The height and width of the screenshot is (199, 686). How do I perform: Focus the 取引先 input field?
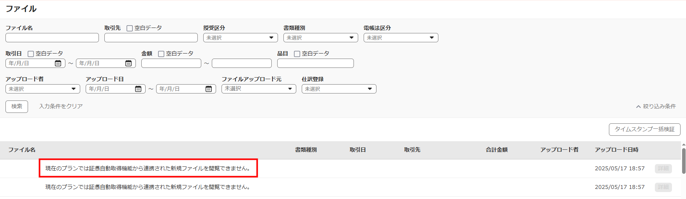click(151, 38)
